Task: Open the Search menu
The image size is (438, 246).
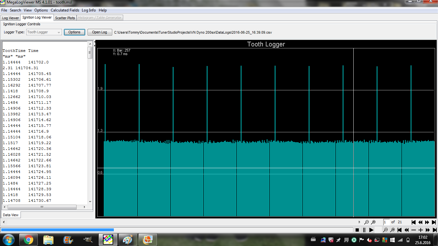Action: (x=15, y=10)
